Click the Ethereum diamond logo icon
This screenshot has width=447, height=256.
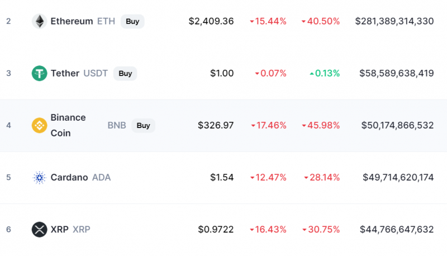tap(39, 21)
